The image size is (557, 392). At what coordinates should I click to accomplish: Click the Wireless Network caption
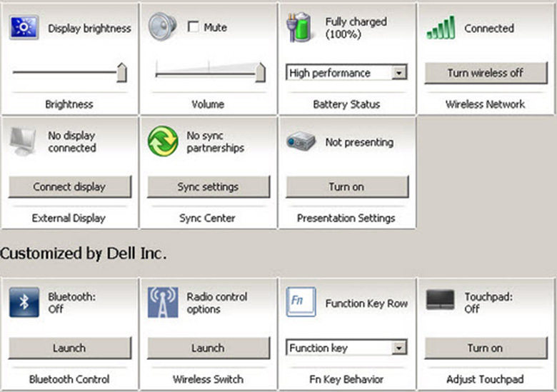point(486,104)
